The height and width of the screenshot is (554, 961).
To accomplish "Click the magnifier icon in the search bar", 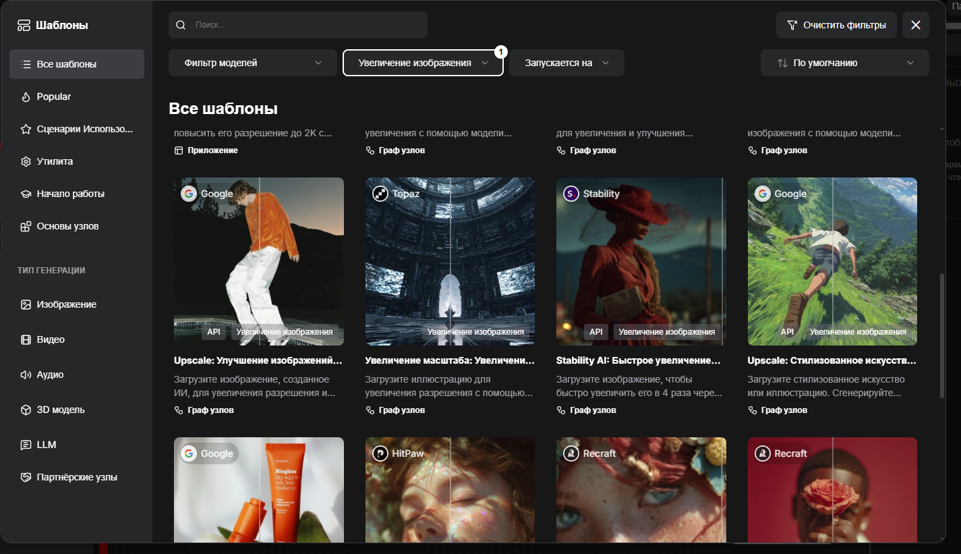I will (180, 25).
